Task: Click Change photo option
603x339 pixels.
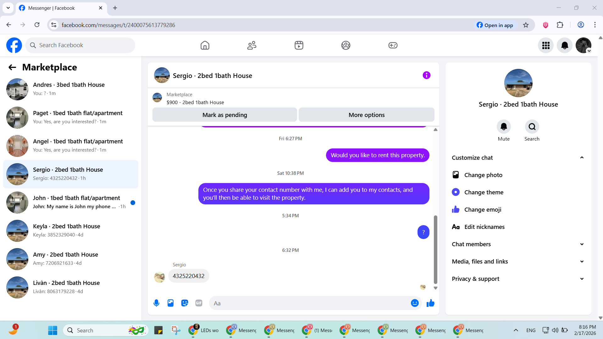Action: tap(518, 175)
